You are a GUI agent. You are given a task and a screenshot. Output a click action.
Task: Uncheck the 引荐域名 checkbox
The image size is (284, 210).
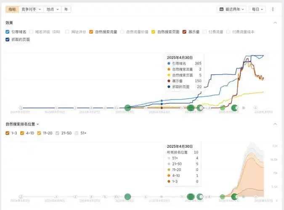8,32
